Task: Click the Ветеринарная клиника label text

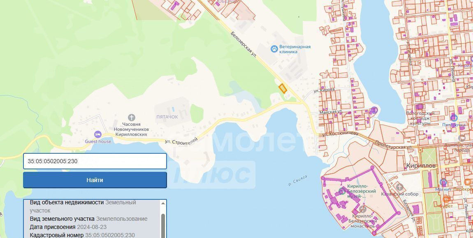Action: (x=295, y=49)
